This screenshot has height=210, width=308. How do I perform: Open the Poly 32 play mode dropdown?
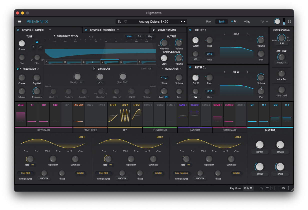[248, 188]
